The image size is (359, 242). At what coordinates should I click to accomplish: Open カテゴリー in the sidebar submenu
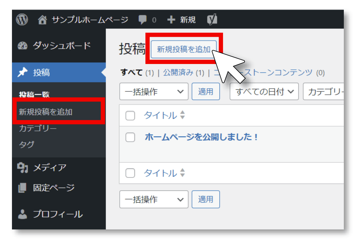coord(38,128)
